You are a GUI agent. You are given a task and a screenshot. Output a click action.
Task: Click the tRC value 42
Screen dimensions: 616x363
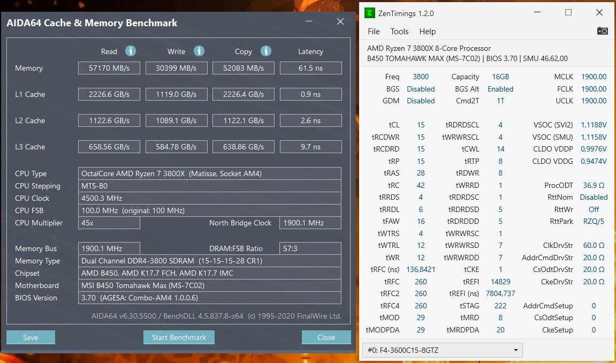tap(421, 185)
